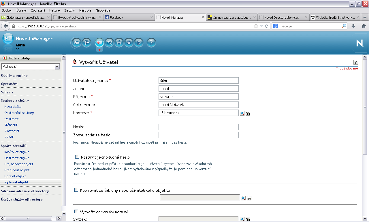Click Nová složka link
Viewport: 369px width, 222px height.
13,107
